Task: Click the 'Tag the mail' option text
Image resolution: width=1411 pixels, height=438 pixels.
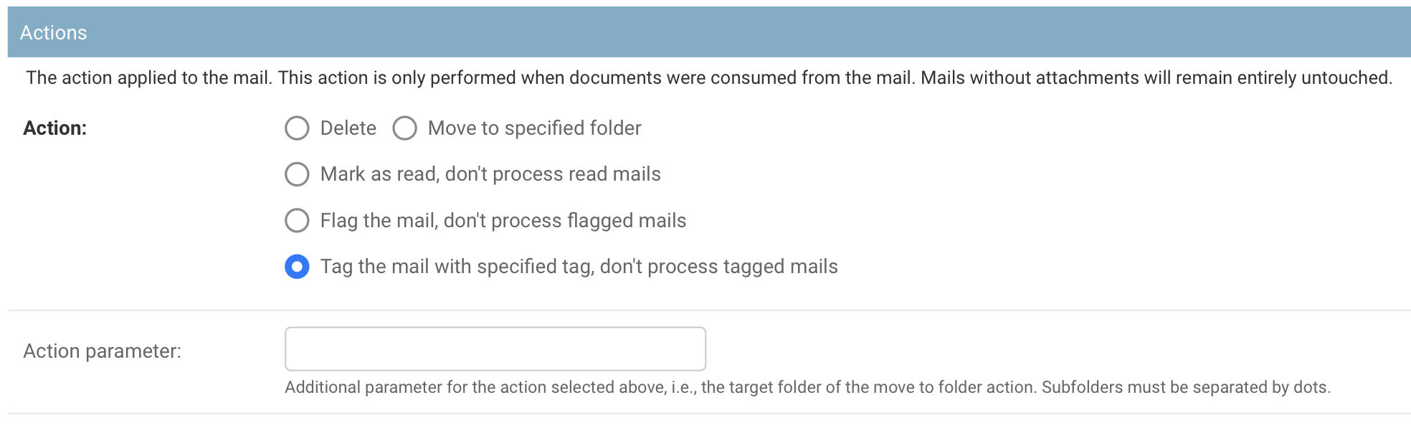Action: click(x=579, y=267)
